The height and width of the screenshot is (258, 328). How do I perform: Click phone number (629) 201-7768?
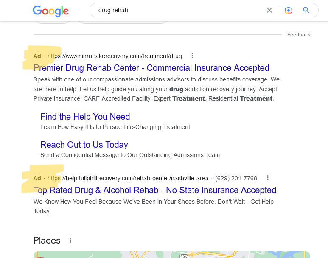236,178
